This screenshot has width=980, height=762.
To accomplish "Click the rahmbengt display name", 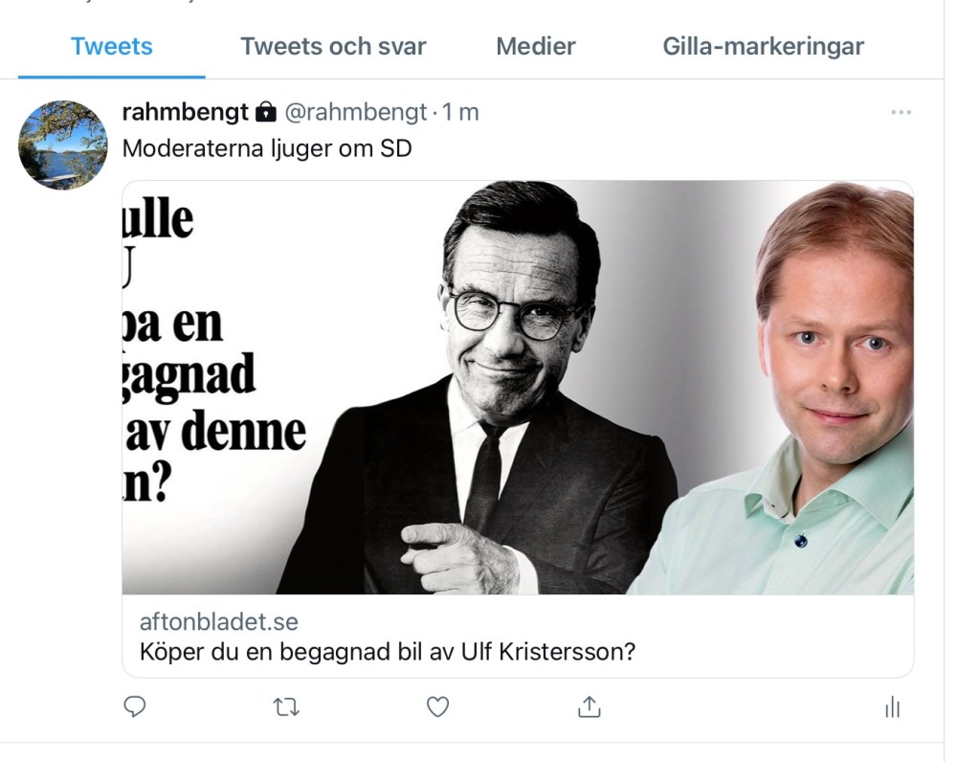I will [x=185, y=112].
